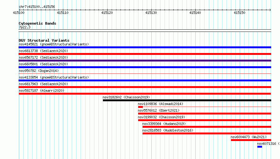
Task: Open nsv6004473 (Wu2021) label
Action: (x=249, y=137)
